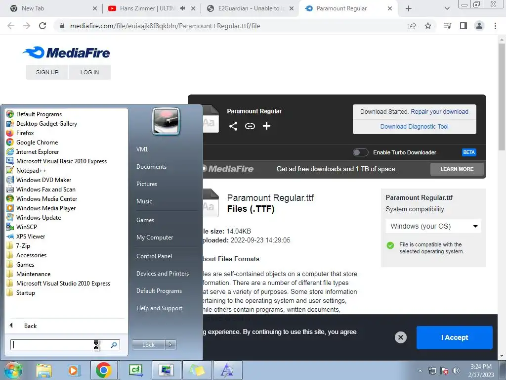
Task: Accept cookies with I Accept button
Action: pos(455,337)
